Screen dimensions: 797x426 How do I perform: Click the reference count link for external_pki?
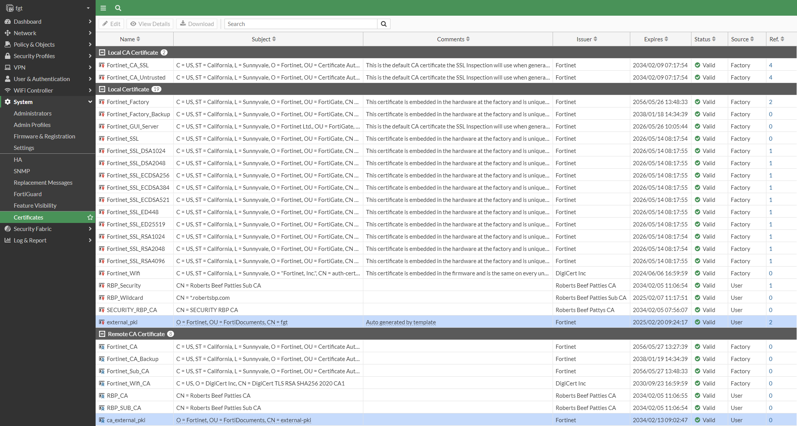click(x=771, y=322)
